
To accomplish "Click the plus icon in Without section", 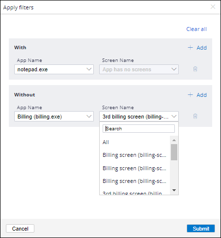I will [x=190, y=95].
